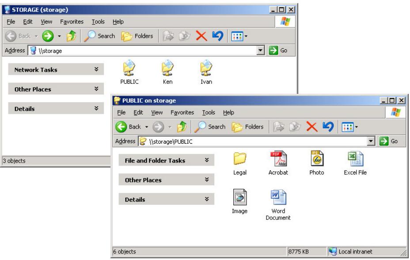Open Favorites menu in PUBLIC window

(x=182, y=113)
